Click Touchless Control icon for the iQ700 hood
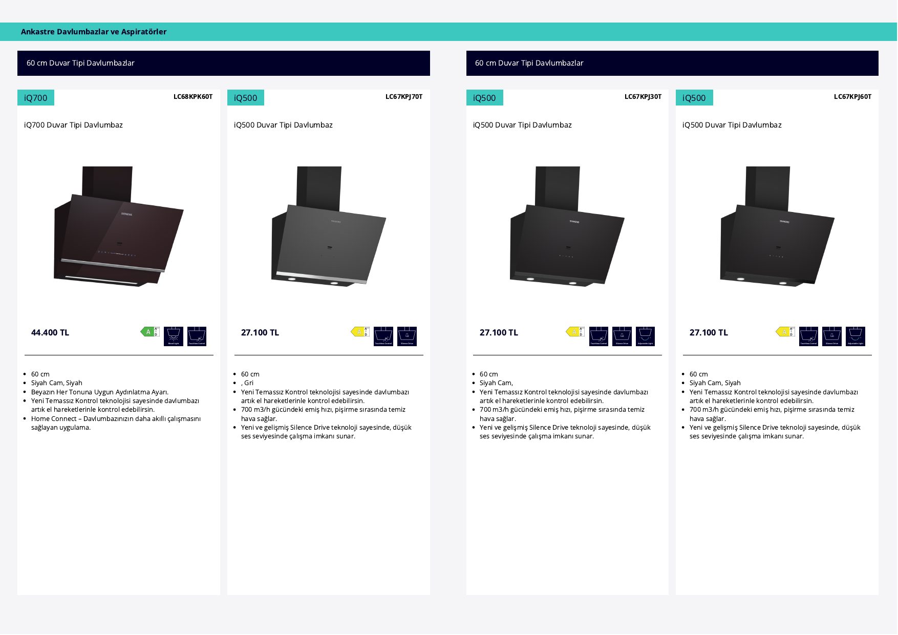This screenshot has width=898, height=635. (197, 336)
